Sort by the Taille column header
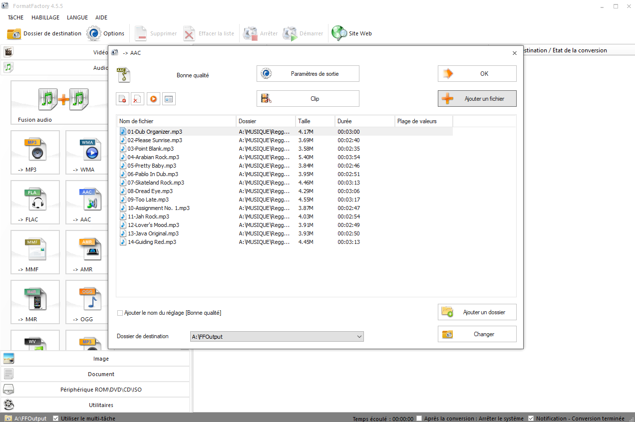This screenshot has width=635, height=422. [x=315, y=121]
